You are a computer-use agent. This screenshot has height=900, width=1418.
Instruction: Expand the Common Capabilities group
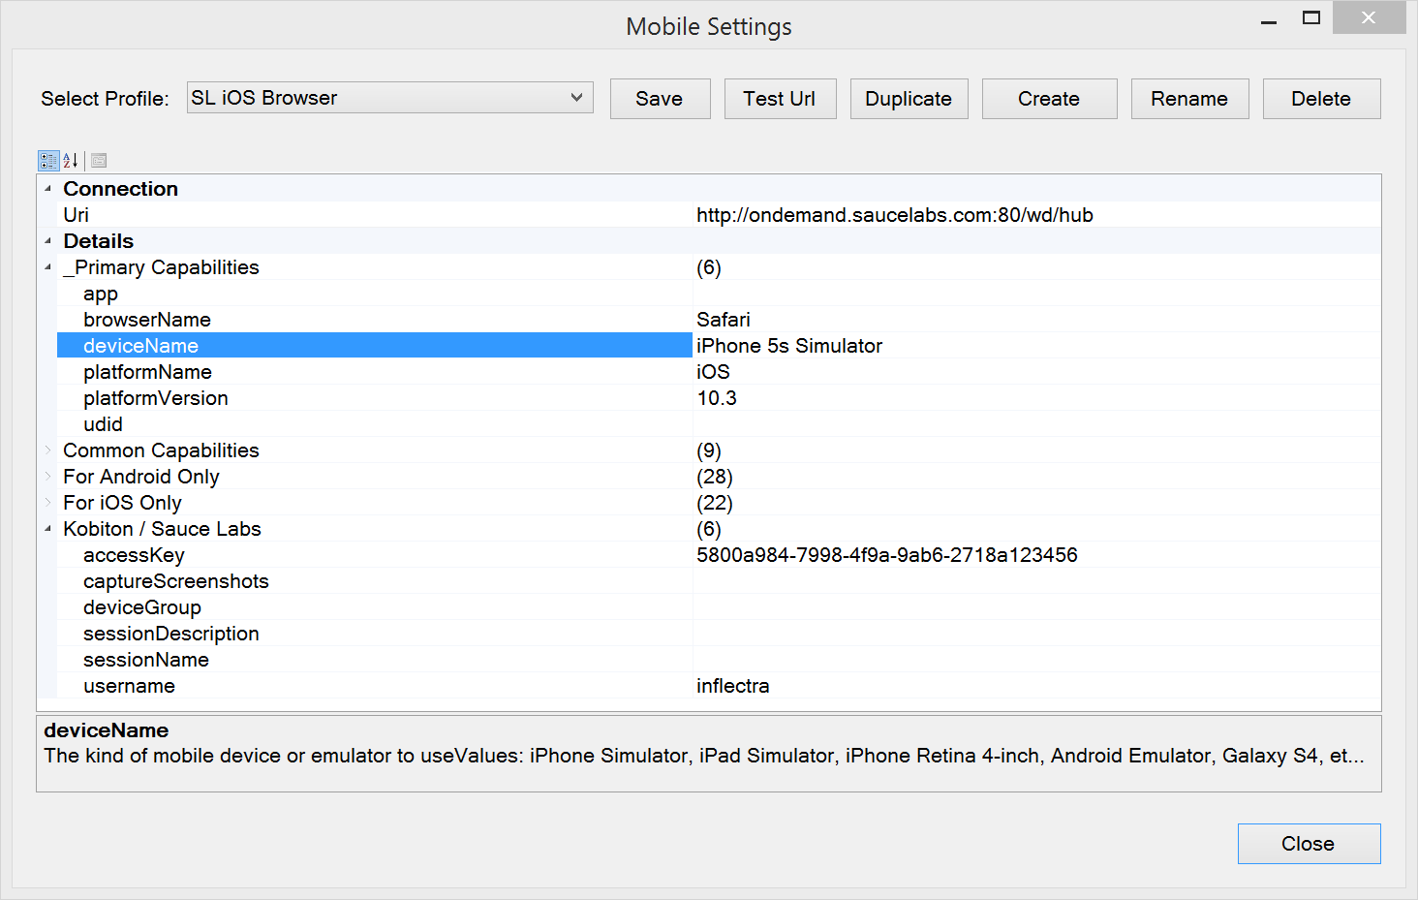(47, 450)
